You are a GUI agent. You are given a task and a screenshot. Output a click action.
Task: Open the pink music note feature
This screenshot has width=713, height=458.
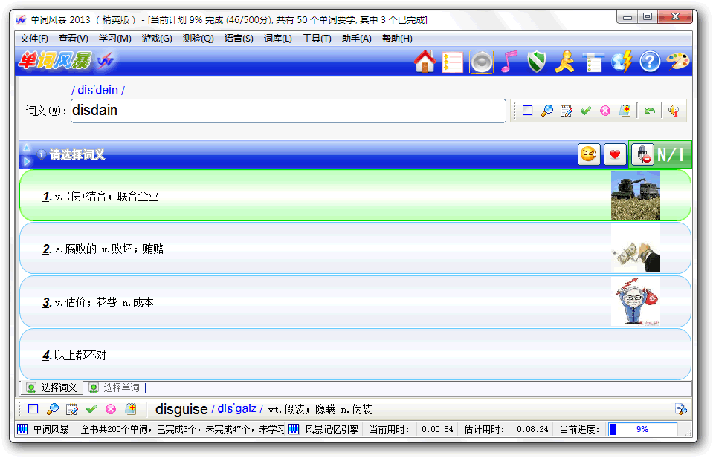coord(509,62)
